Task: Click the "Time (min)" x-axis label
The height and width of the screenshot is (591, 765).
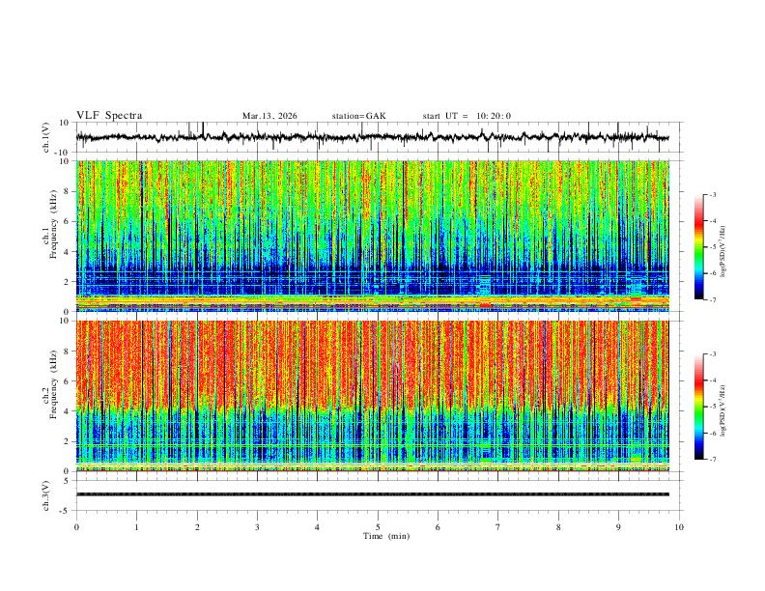Action: 386,536
